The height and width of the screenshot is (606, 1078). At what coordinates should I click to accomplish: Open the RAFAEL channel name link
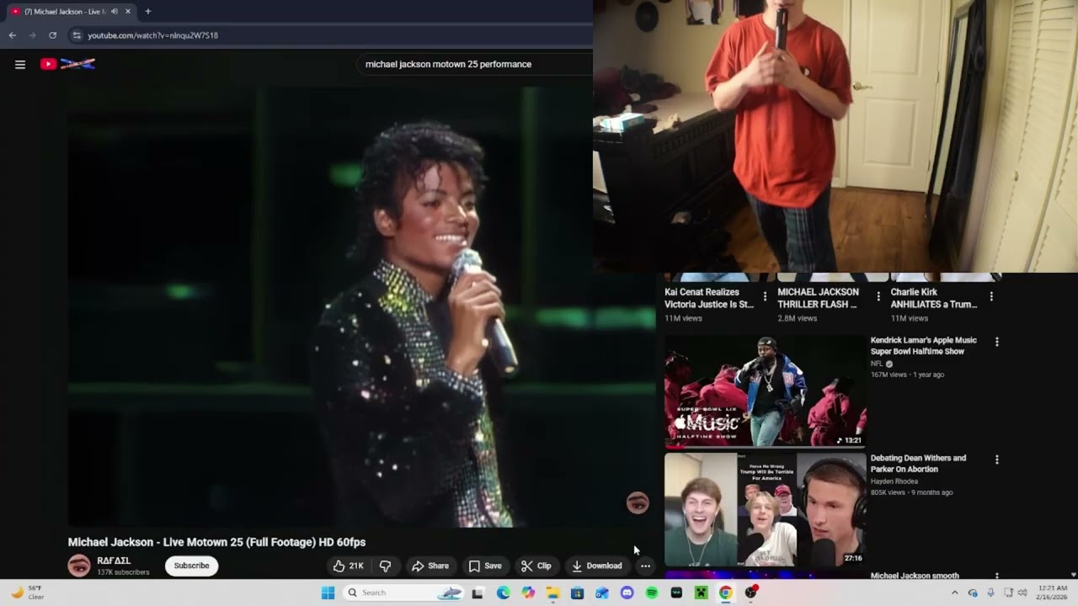click(x=114, y=561)
